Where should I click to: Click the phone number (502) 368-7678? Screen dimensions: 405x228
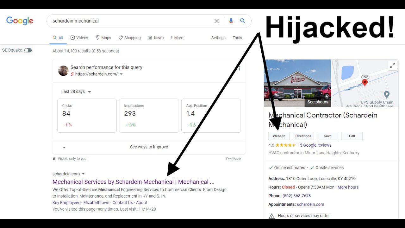tap(297, 196)
